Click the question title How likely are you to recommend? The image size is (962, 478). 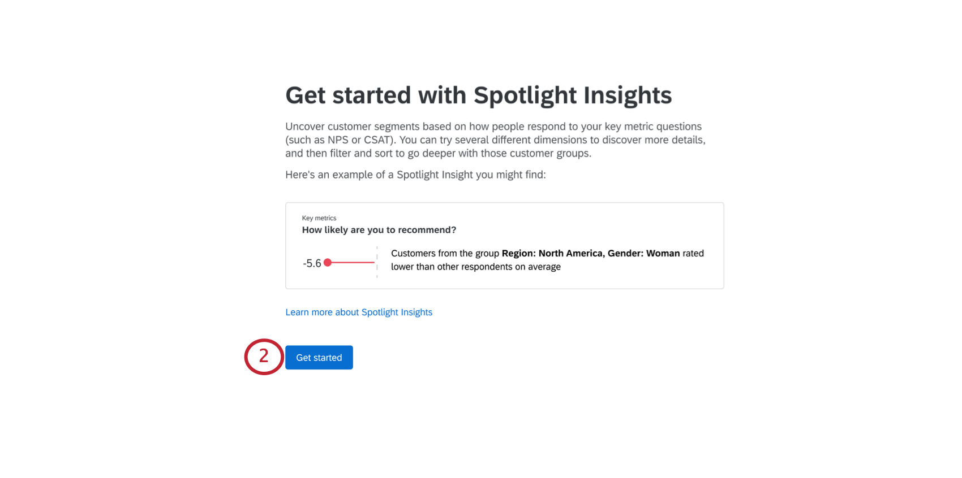379,229
